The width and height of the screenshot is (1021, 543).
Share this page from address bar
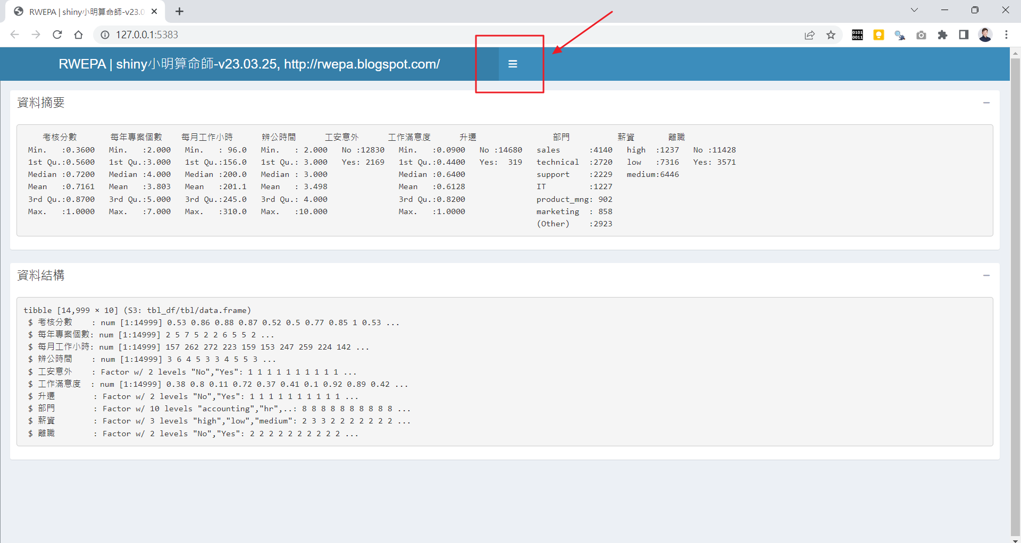pyautogui.click(x=809, y=35)
